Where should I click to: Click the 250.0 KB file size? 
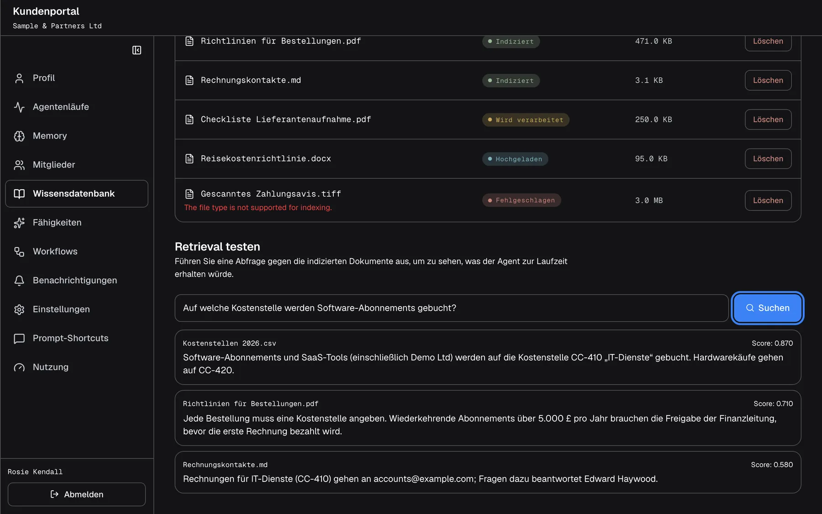click(x=653, y=120)
